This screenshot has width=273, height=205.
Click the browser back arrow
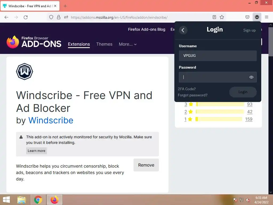tap(6, 17)
